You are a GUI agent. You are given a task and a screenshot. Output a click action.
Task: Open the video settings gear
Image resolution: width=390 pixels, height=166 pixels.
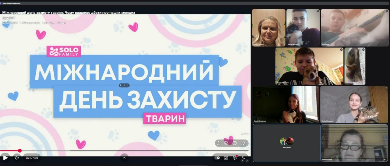tap(235, 158)
